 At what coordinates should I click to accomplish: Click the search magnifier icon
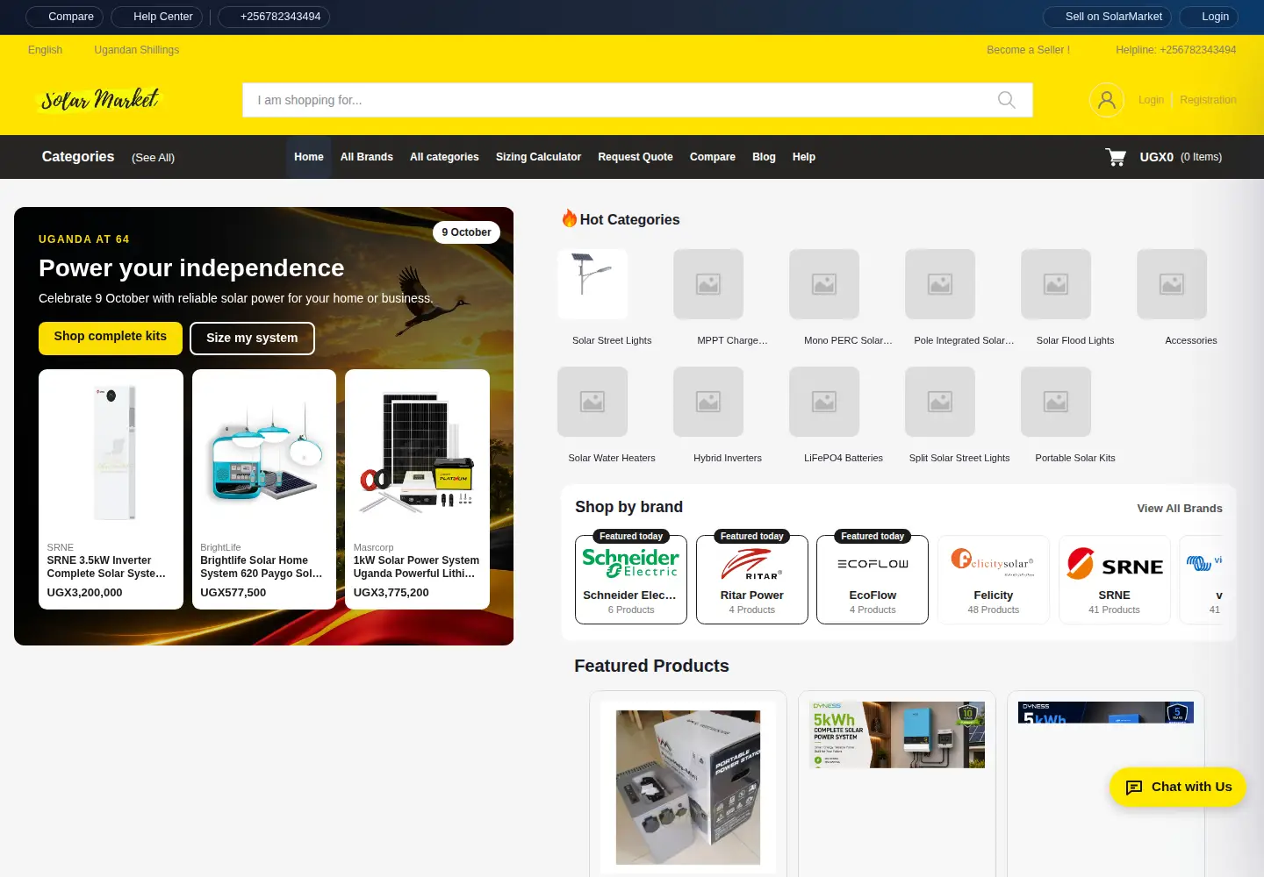(1007, 100)
